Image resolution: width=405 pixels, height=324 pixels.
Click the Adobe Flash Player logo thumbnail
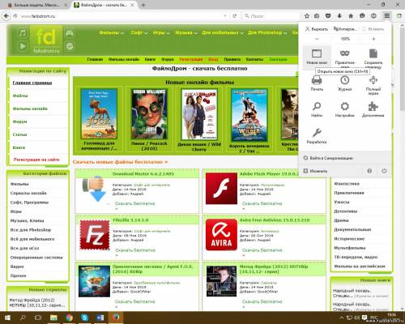(221, 188)
